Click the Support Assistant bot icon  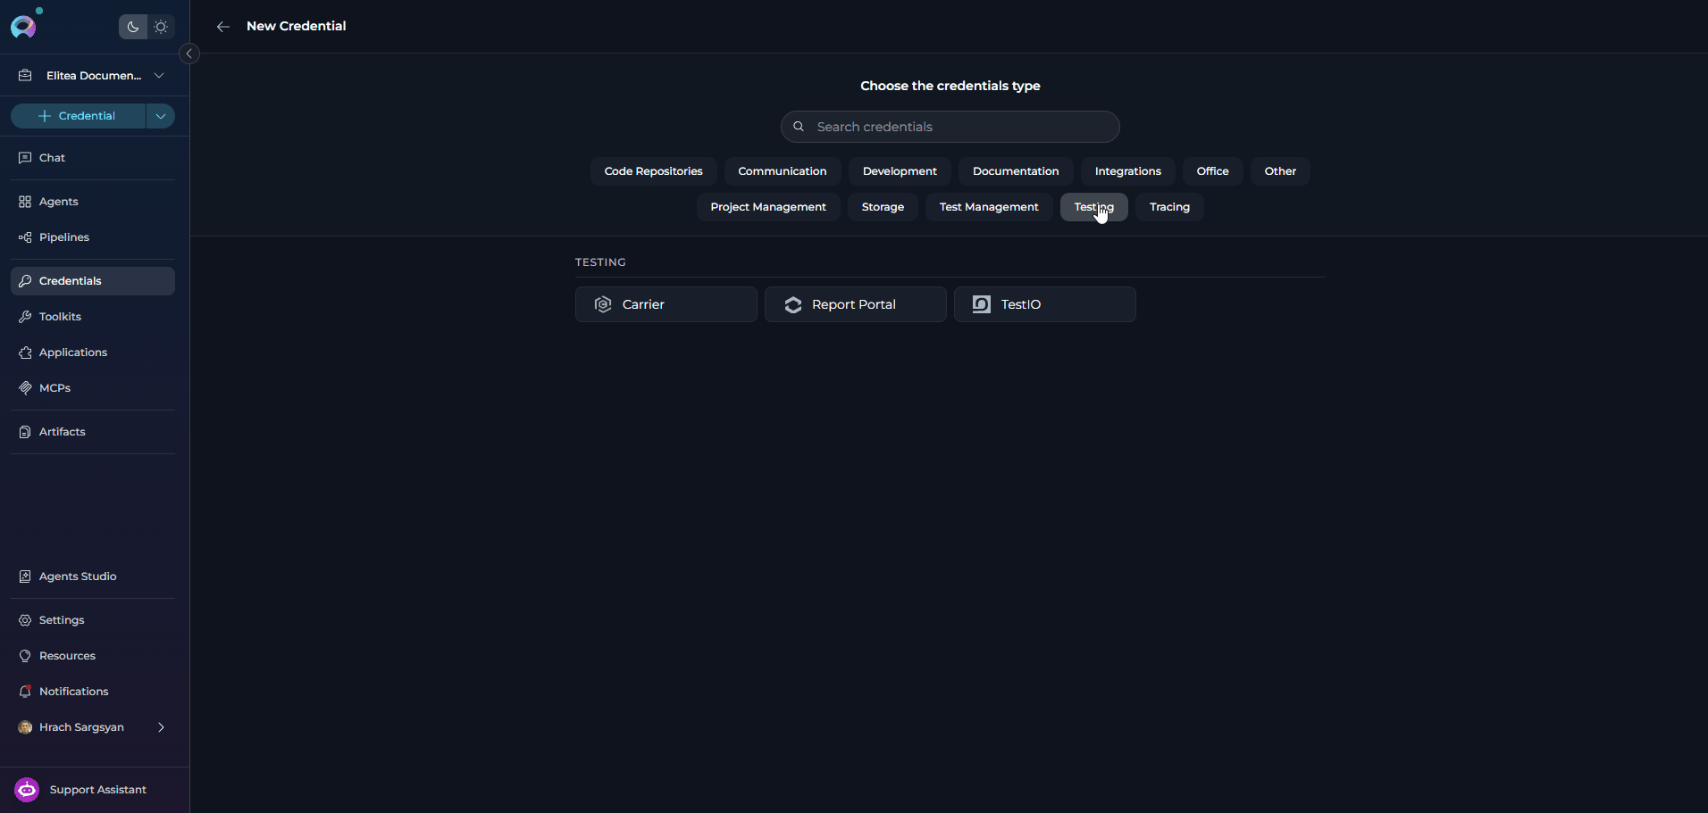coord(27,790)
